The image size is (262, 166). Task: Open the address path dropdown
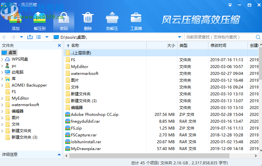coord(180,37)
